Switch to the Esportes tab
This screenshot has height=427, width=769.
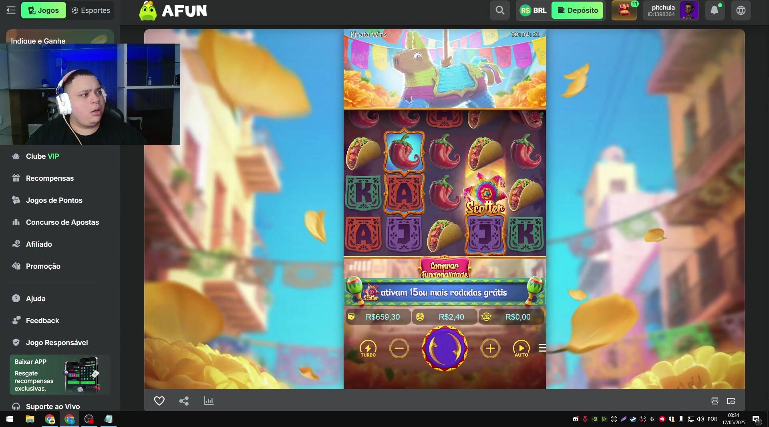coord(91,10)
